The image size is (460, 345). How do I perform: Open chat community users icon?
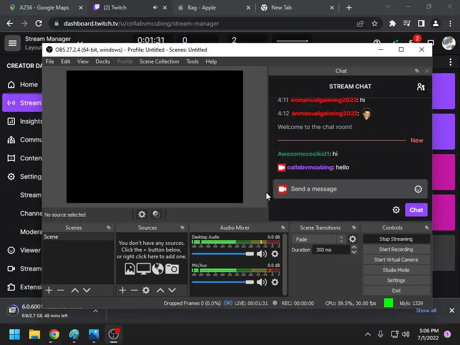click(x=420, y=87)
